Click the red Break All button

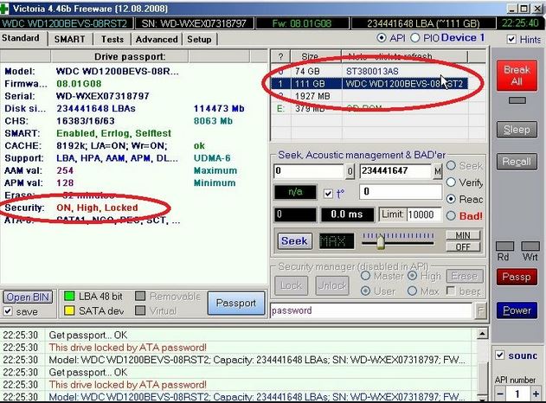click(517, 75)
